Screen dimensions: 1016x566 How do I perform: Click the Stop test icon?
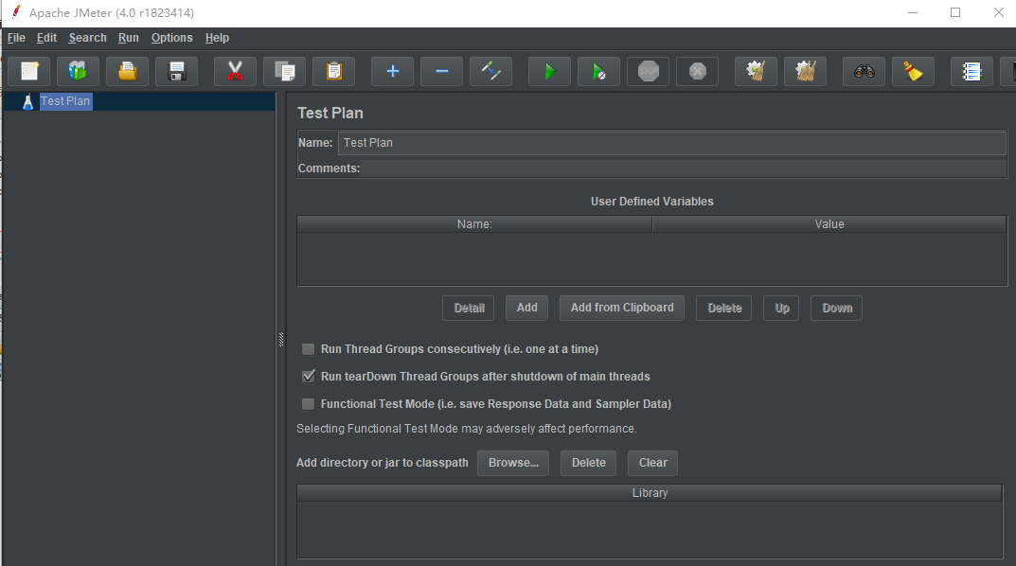coord(648,71)
